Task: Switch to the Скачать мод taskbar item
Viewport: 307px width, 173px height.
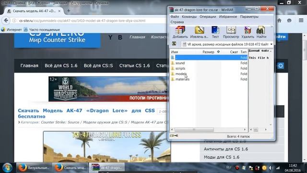Action: point(71,168)
